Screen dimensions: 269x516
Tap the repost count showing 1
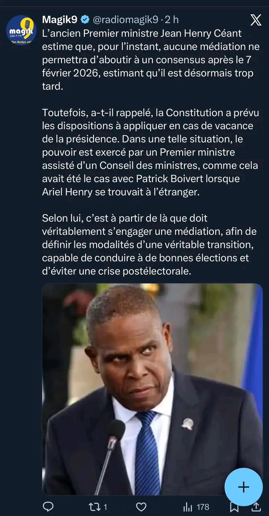[105, 507]
